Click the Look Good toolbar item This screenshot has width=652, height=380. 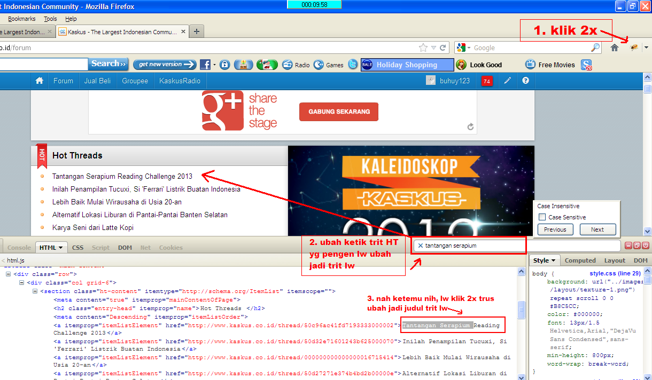coord(479,65)
